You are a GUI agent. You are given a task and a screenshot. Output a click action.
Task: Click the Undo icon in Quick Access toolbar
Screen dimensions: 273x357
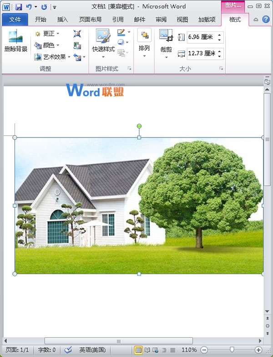(29, 7)
